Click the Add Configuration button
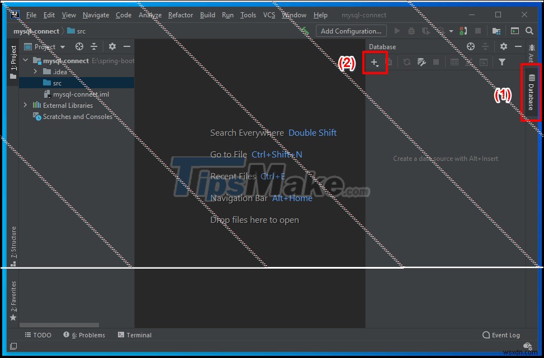 (x=351, y=31)
